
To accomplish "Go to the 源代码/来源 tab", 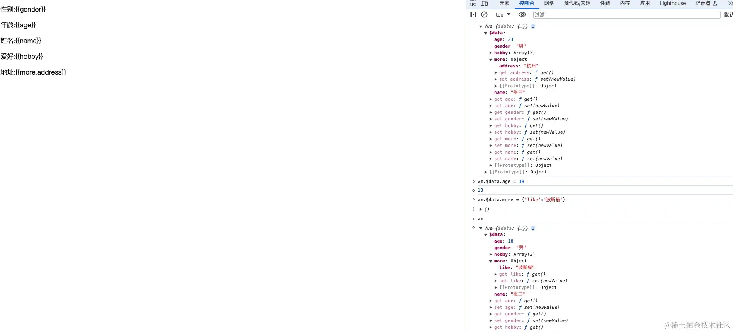I will click(x=577, y=3).
